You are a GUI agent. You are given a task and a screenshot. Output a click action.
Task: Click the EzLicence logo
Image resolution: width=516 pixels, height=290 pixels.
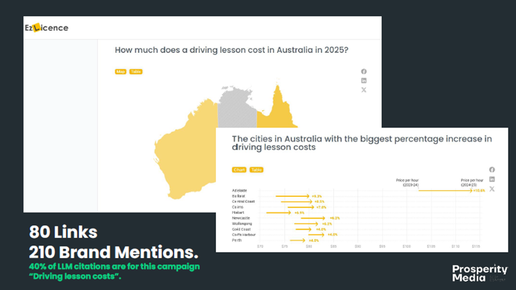pyautogui.click(x=46, y=27)
